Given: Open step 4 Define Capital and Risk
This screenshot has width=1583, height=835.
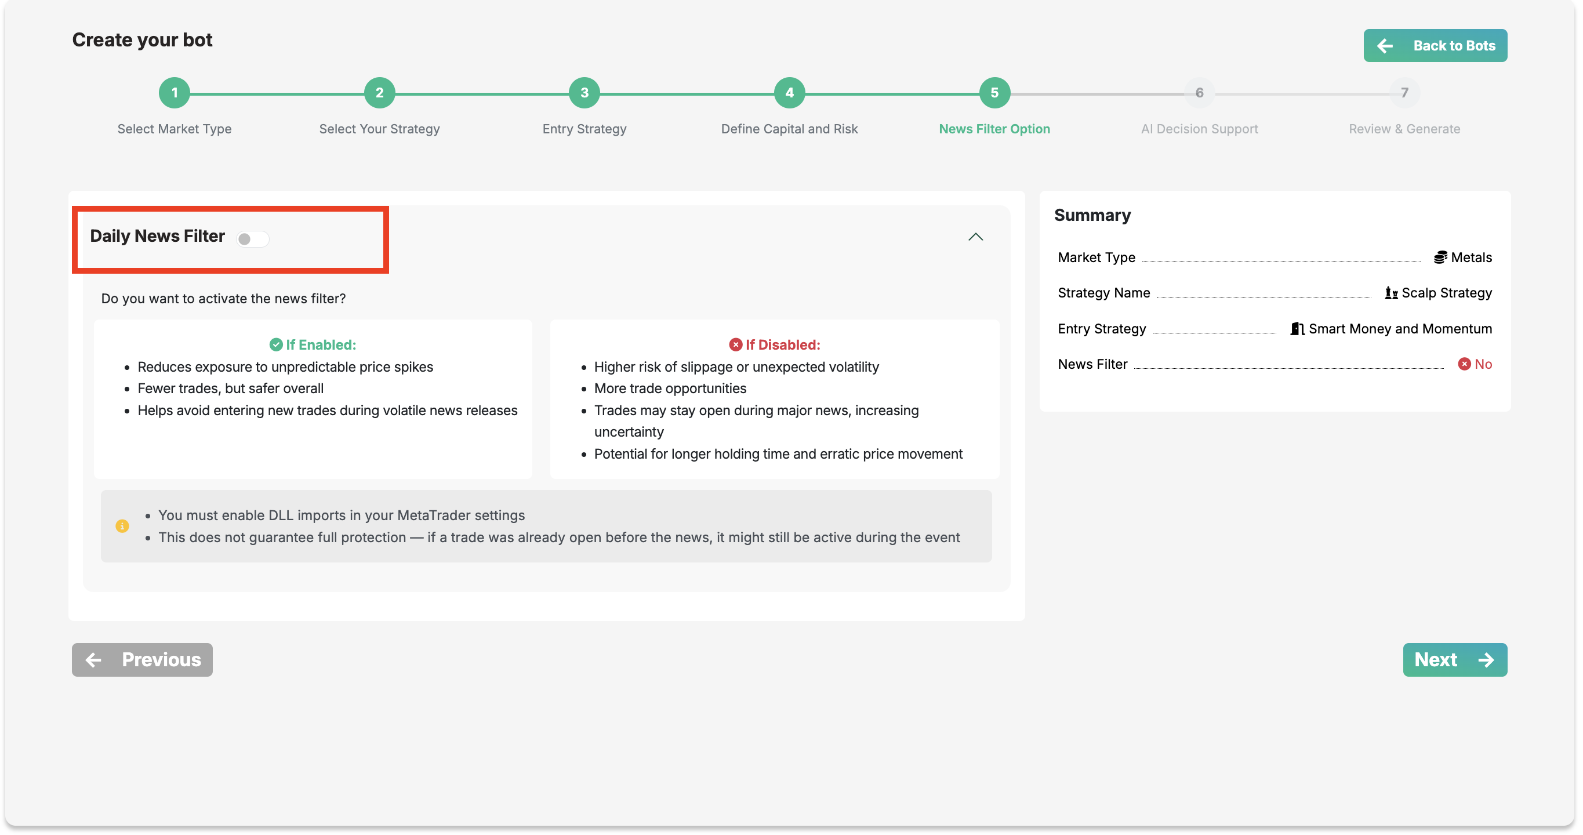Looking at the screenshot, I should coord(789,93).
